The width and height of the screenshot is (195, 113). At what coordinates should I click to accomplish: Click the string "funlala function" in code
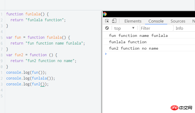pos(45,20)
